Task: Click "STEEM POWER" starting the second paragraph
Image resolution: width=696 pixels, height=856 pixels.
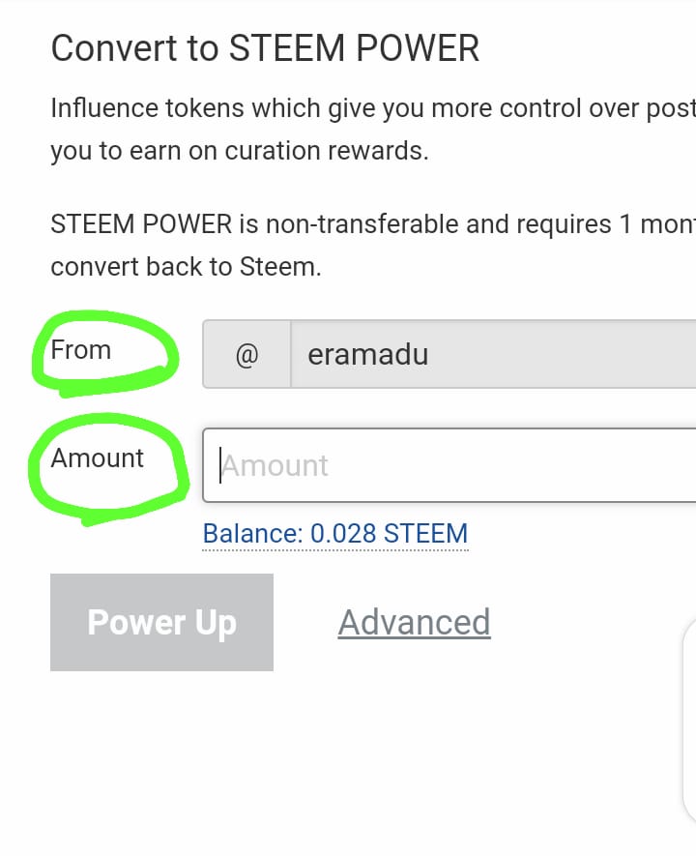Action: click(141, 224)
